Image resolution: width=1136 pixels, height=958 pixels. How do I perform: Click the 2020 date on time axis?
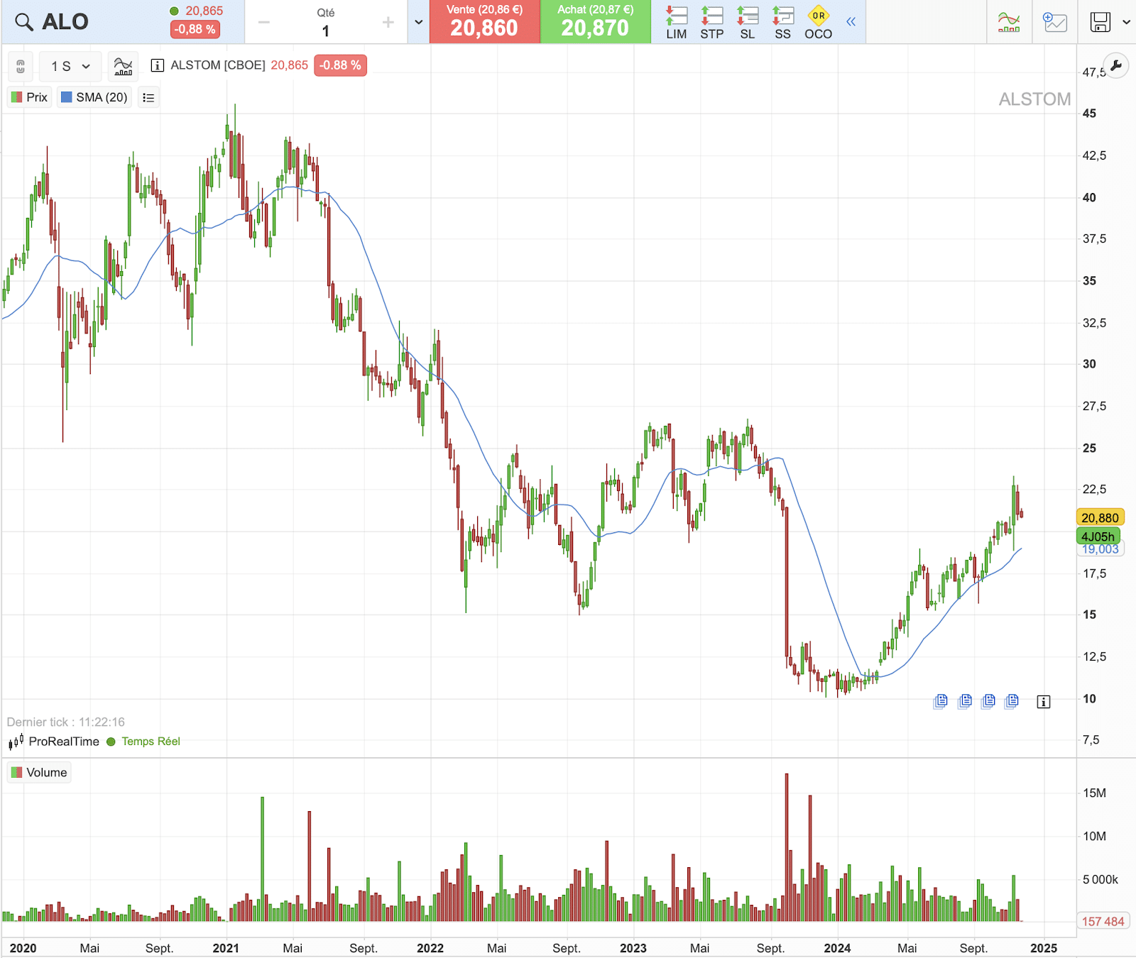pos(23,948)
